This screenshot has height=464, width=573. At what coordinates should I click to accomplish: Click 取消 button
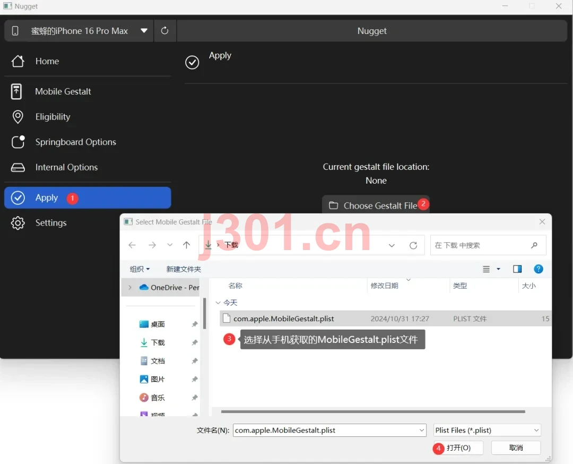516,448
